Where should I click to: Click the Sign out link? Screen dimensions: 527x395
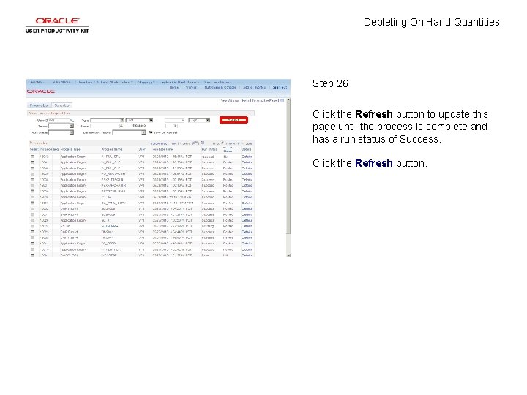[280, 87]
